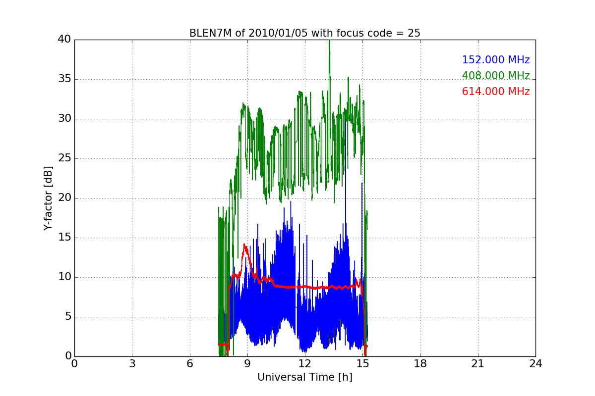Click the x-axis tick label 18

click(420, 364)
